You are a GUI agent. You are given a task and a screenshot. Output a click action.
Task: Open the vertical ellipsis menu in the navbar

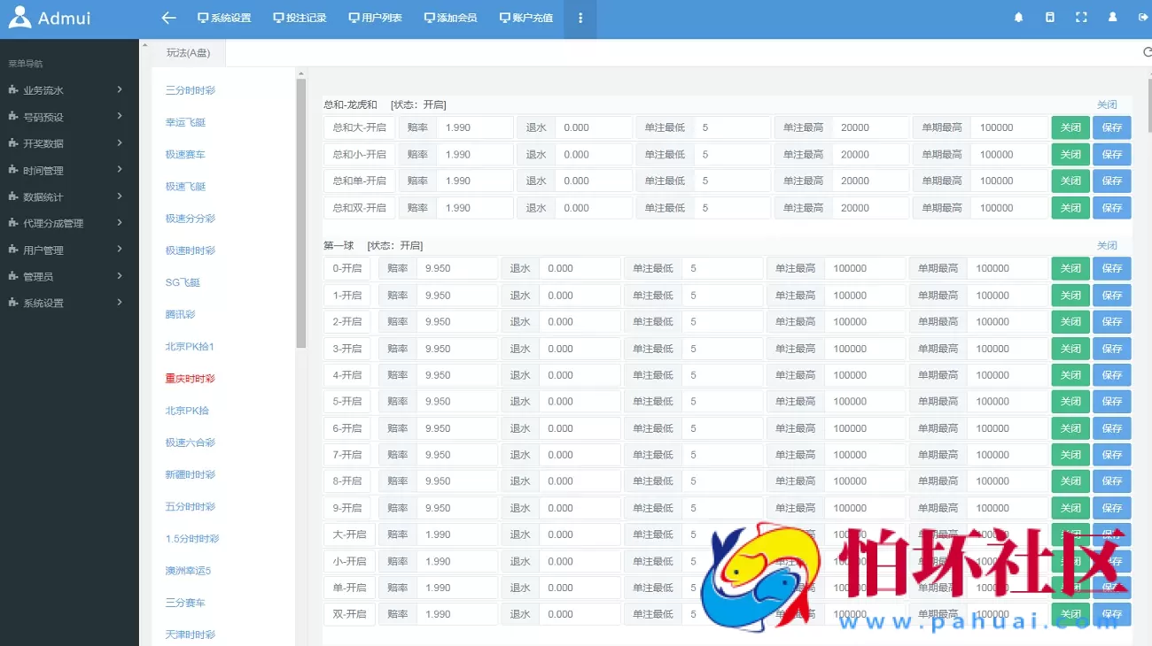pos(580,19)
